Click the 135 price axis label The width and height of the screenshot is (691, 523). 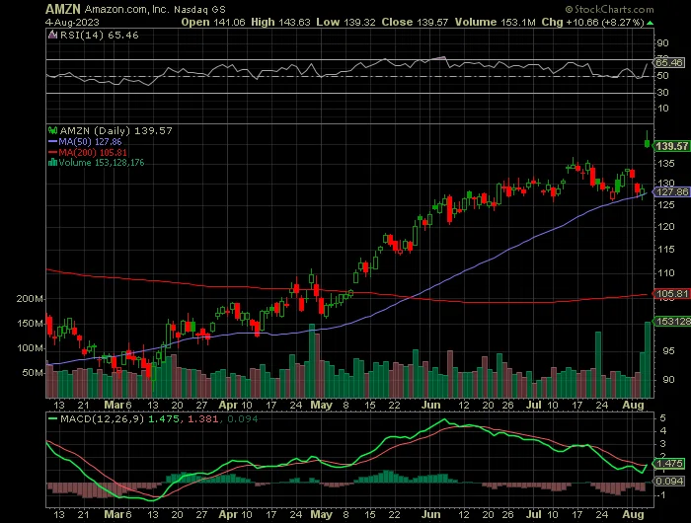(666, 164)
